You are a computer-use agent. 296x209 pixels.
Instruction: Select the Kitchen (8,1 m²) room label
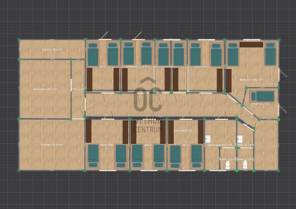[52, 50]
